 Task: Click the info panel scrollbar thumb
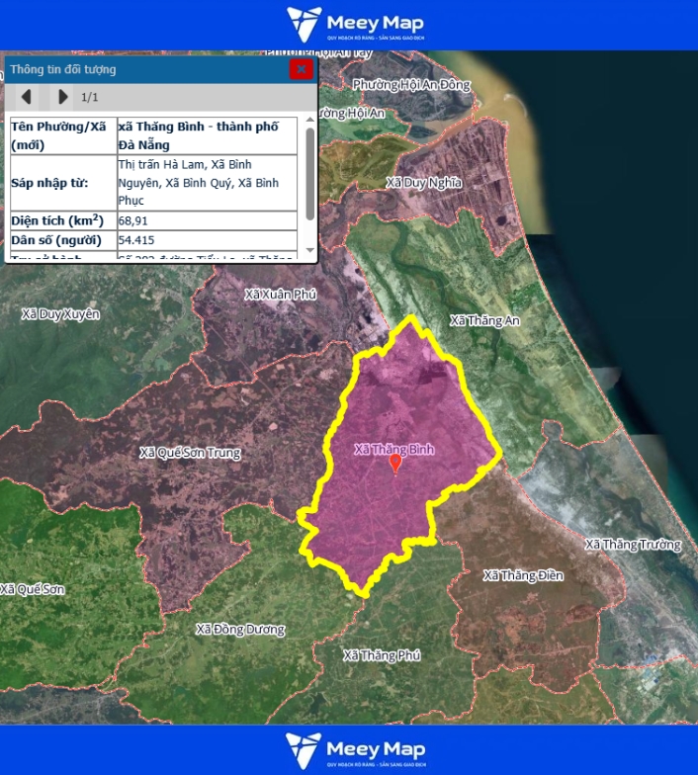[x=310, y=173]
